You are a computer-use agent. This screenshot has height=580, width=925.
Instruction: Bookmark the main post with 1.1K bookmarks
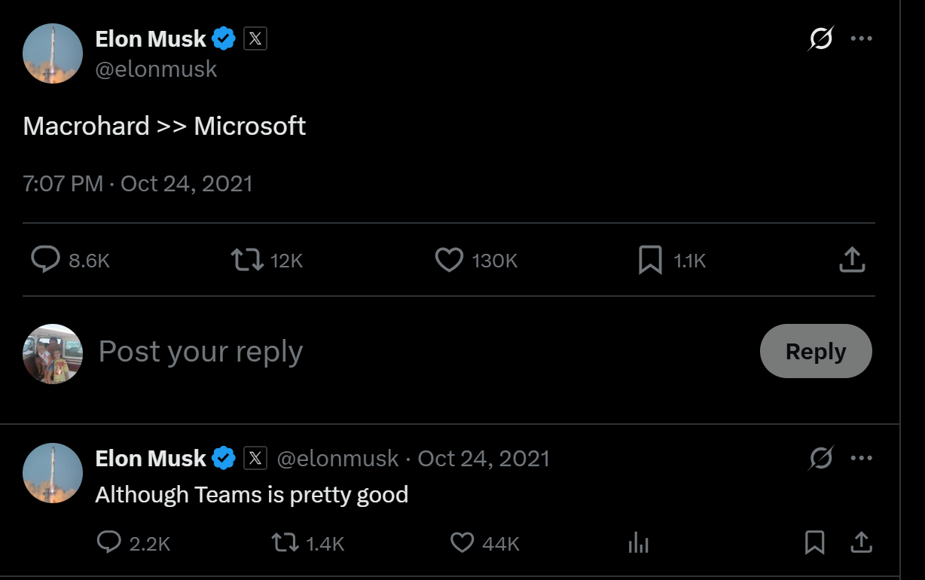click(650, 260)
